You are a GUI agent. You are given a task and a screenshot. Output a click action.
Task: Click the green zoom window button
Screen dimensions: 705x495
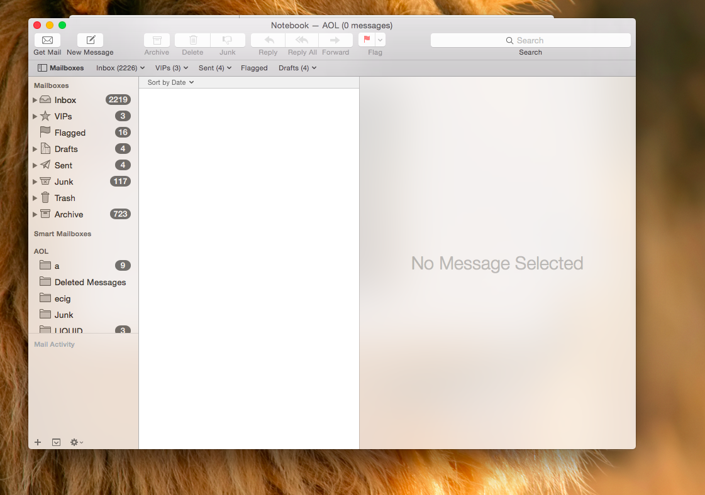62,25
